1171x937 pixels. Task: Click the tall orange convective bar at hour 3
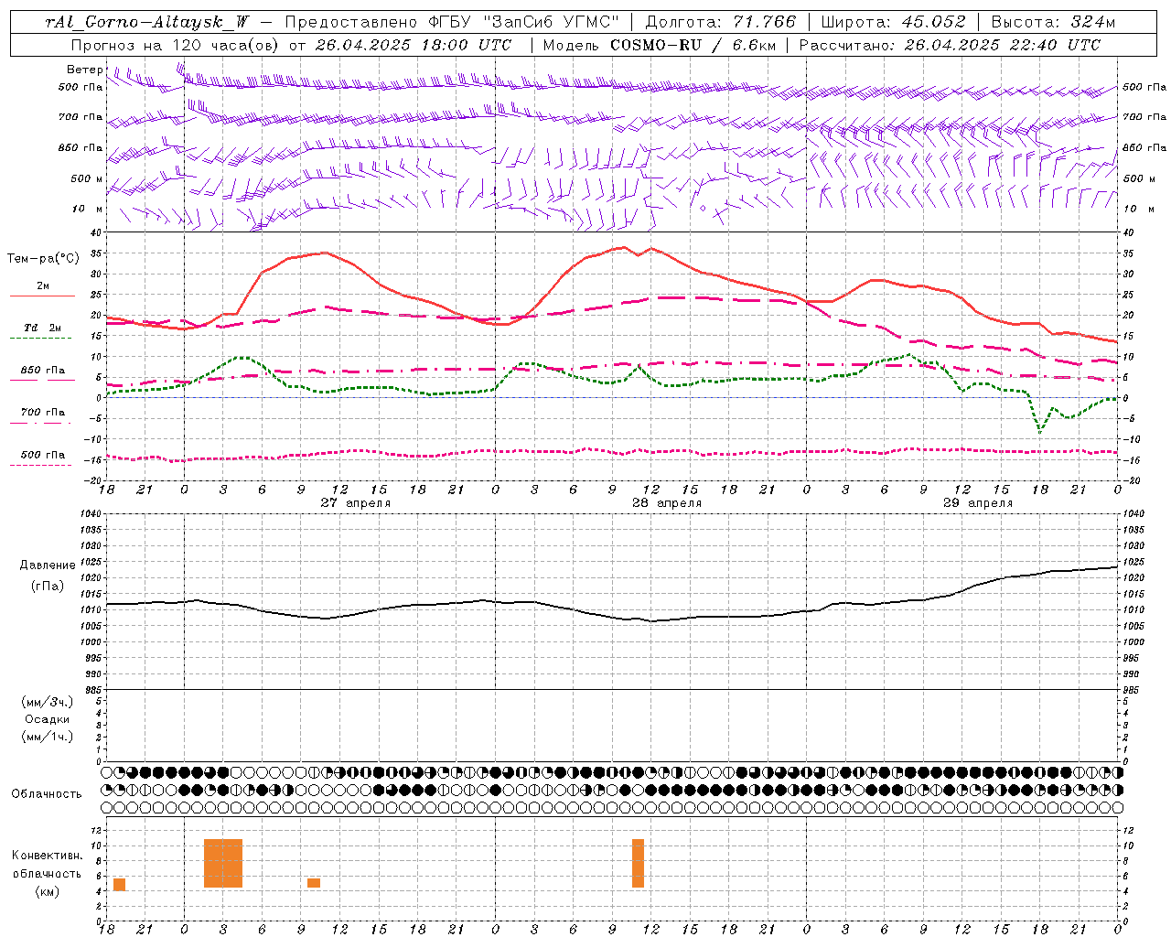point(223,863)
